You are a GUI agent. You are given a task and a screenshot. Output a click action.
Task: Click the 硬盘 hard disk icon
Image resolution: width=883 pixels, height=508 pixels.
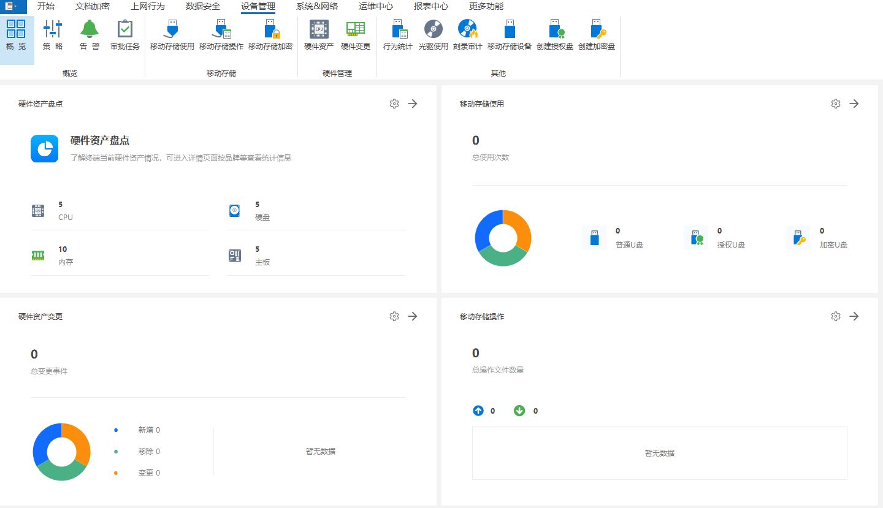pos(235,211)
